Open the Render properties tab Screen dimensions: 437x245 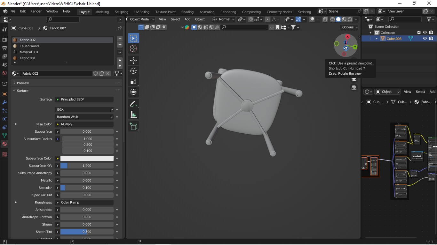click(x=4, y=40)
